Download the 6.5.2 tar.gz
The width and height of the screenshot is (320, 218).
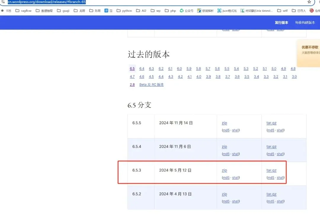pyautogui.click(x=271, y=194)
